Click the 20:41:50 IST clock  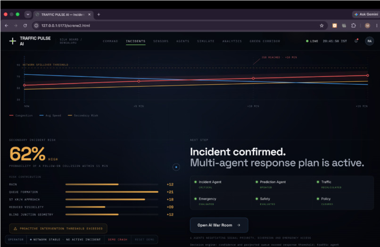pos(335,41)
